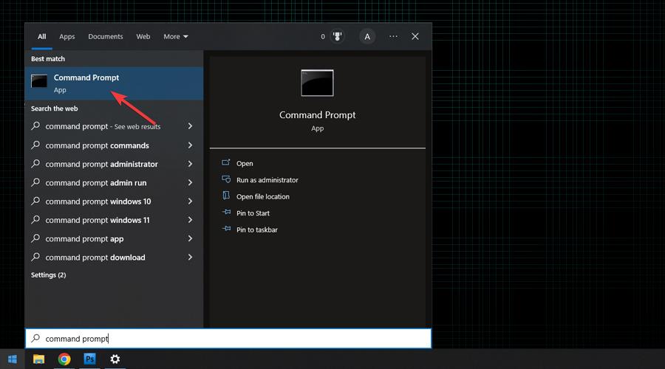Image resolution: width=665 pixels, height=369 pixels.
Task: Switch to the Apps tab
Action: [67, 37]
